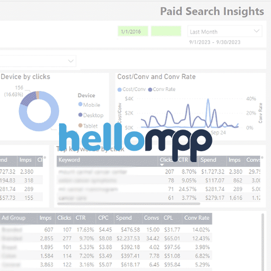Click the Paid Search Insights title
The image size is (271, 271).
coord(212,11)
